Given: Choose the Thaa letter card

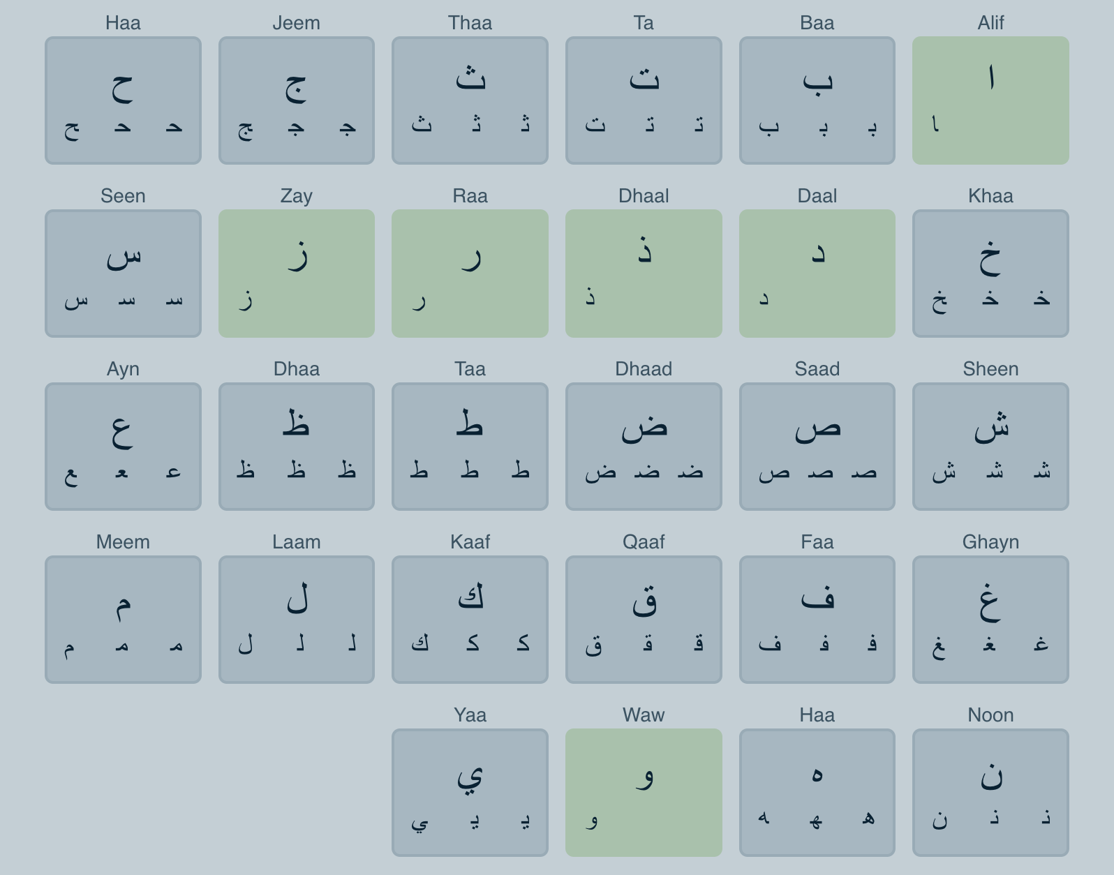Looking at the screenshot, I should pyautogui.click(x=470, y=100).
